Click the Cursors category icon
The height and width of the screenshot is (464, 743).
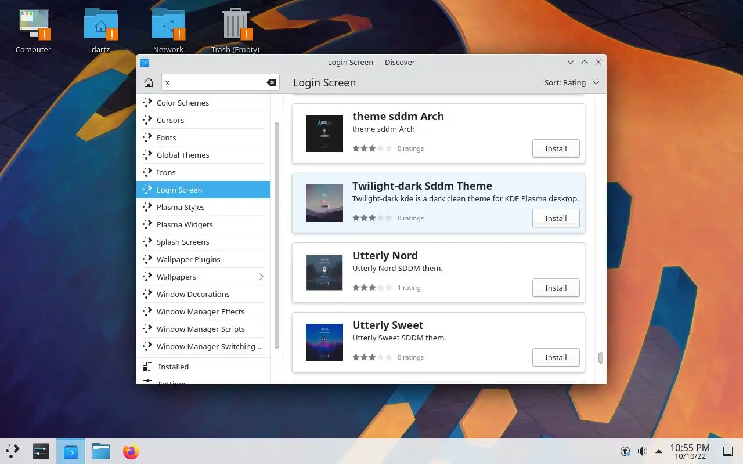(147, 120)
